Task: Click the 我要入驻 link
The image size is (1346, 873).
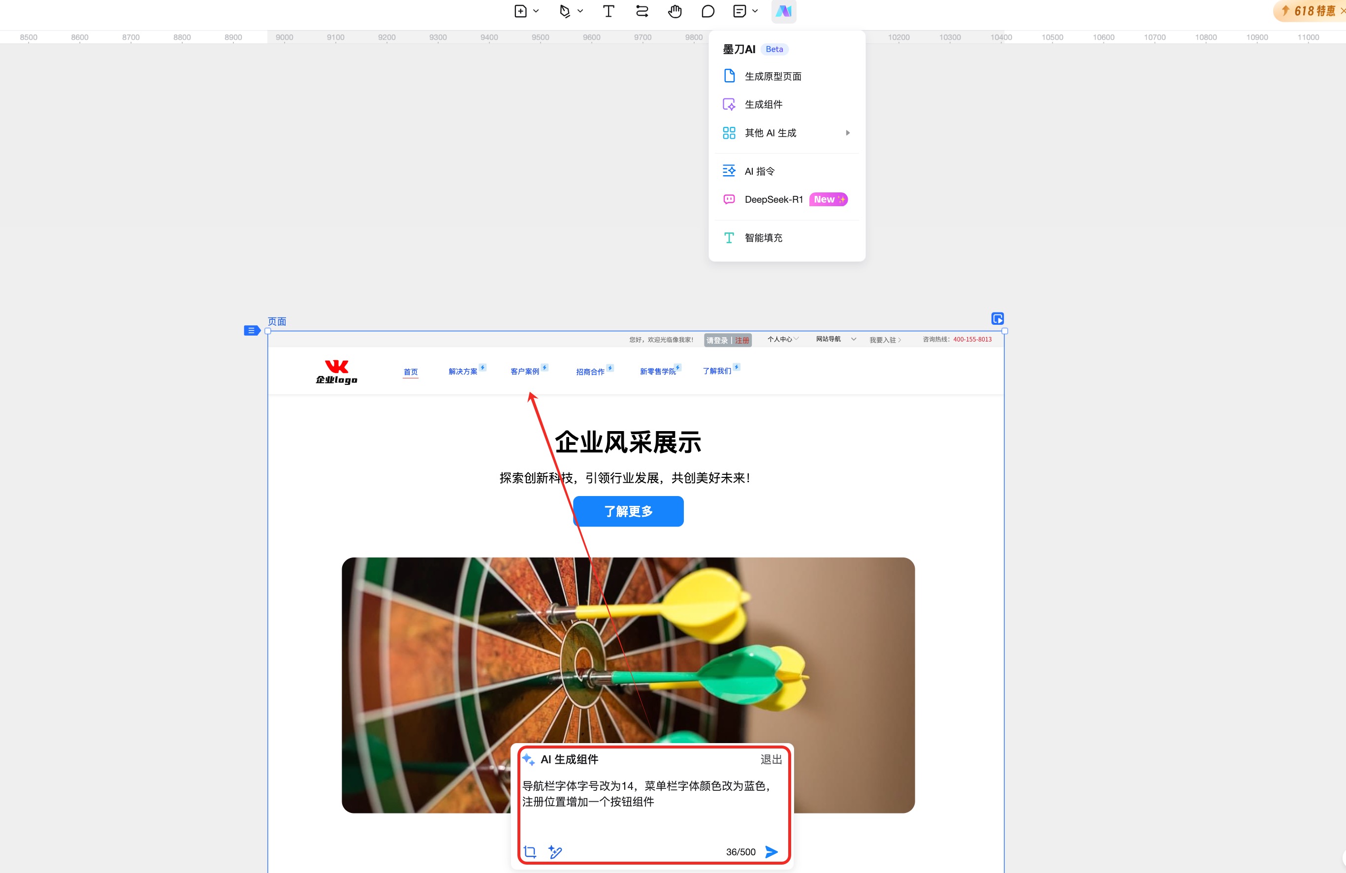Action: pyautogui.click(x=885, y=341)
